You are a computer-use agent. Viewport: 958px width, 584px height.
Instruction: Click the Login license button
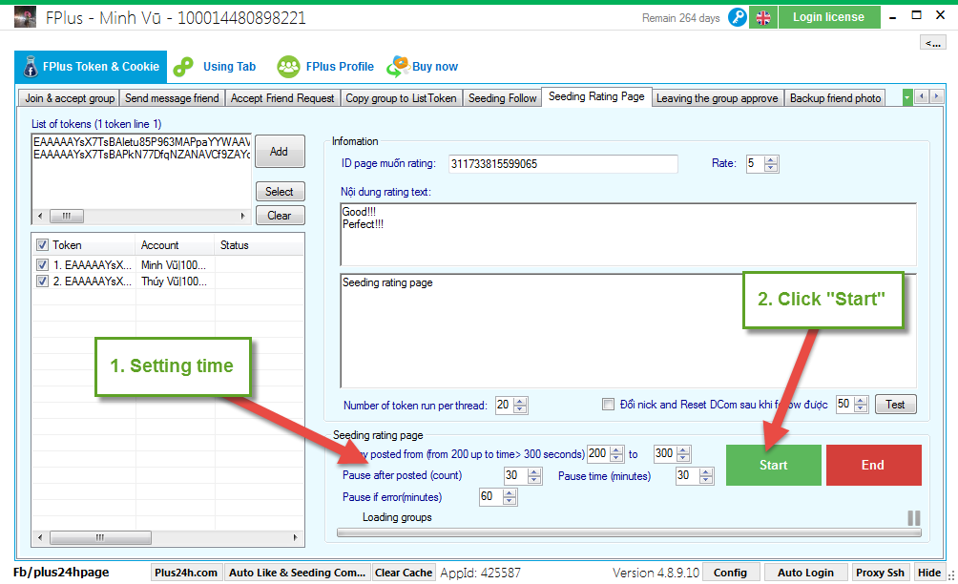pos(828,17)
